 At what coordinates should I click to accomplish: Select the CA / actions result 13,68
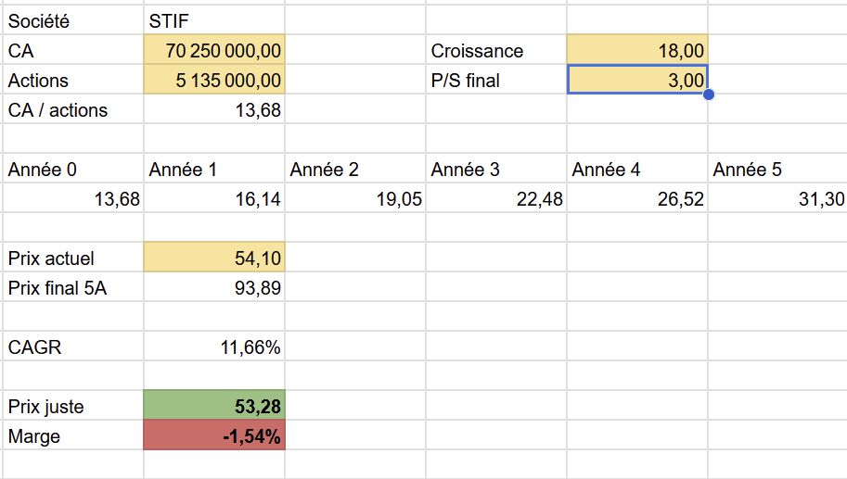(214, 110)
